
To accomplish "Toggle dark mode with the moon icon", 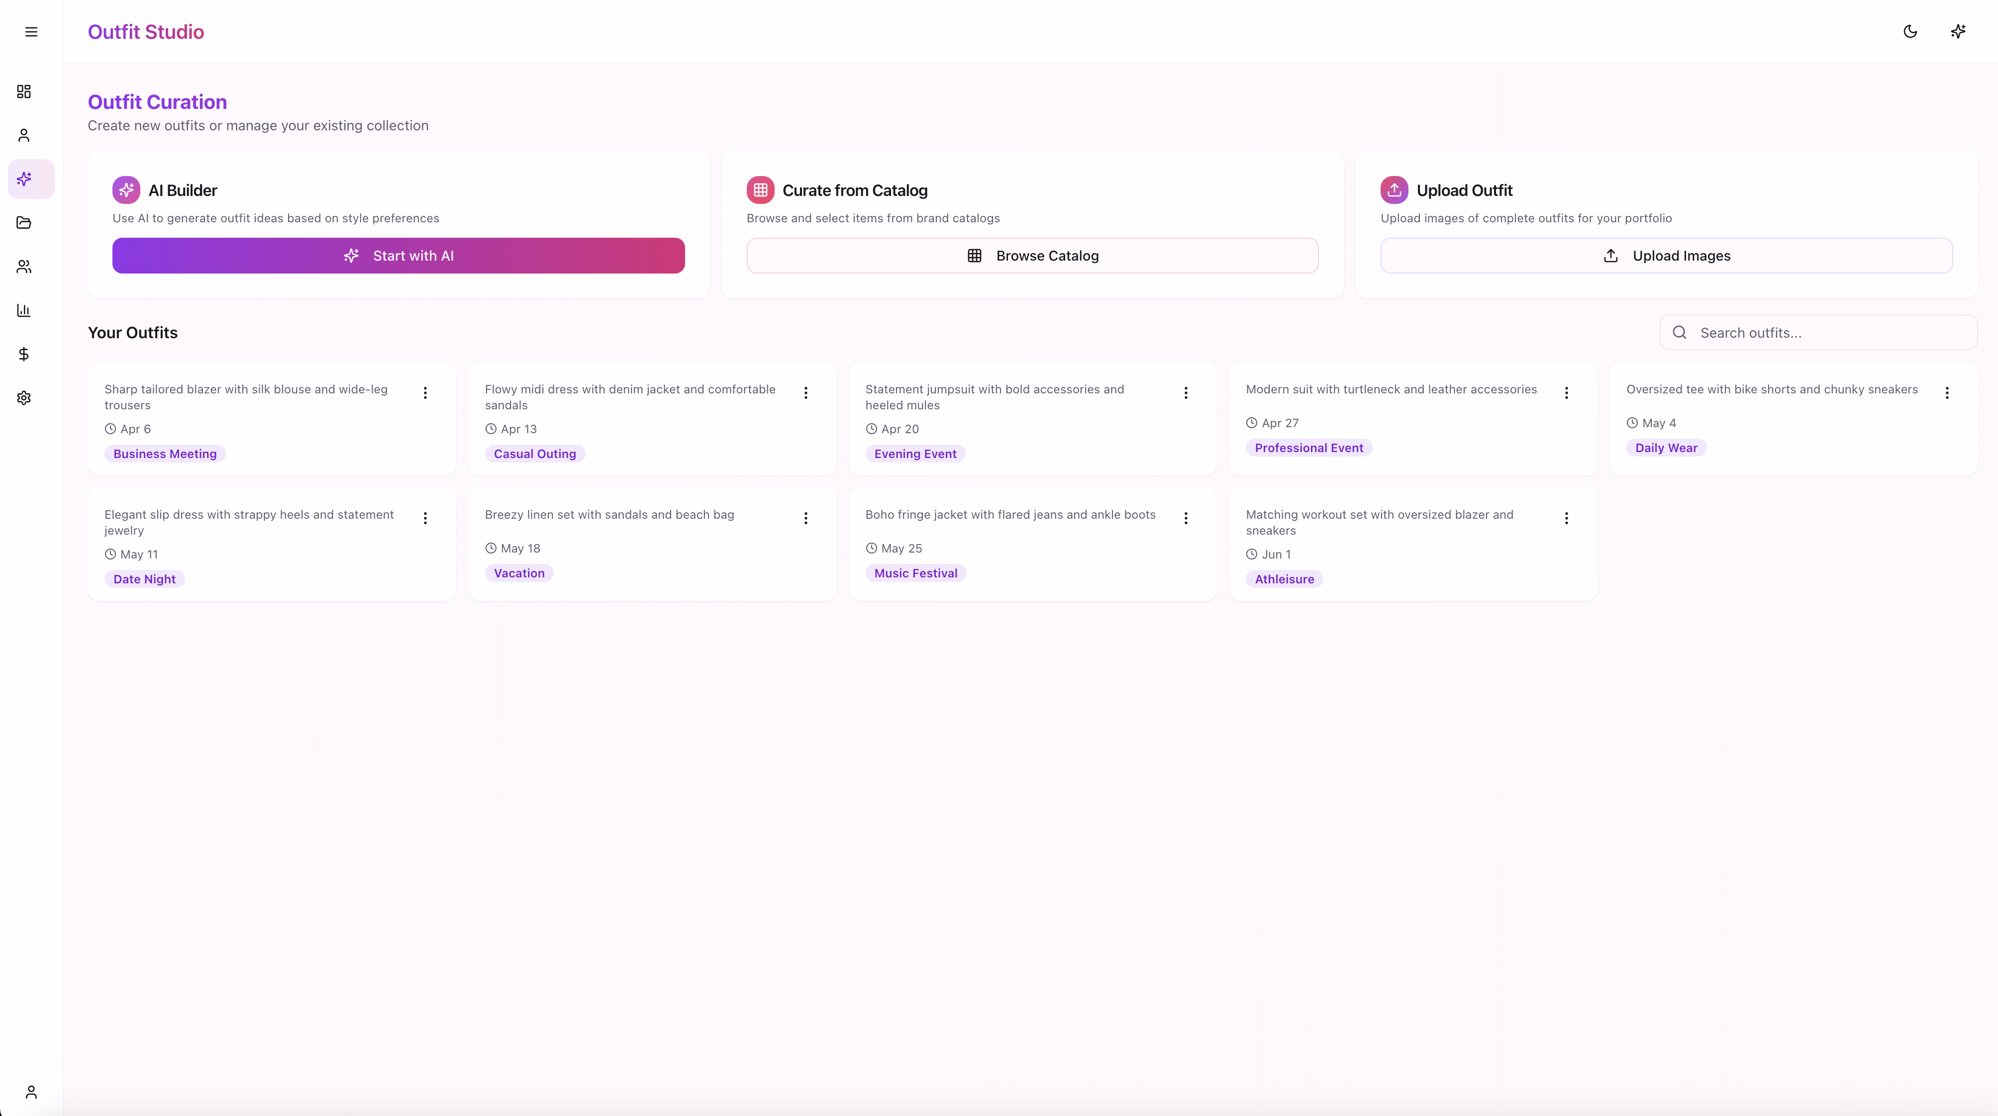I will (1910, 32).
